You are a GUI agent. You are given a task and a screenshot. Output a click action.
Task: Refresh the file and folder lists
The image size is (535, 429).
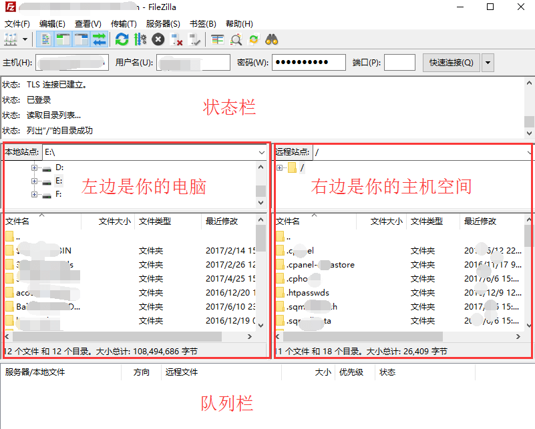[122, 39]
